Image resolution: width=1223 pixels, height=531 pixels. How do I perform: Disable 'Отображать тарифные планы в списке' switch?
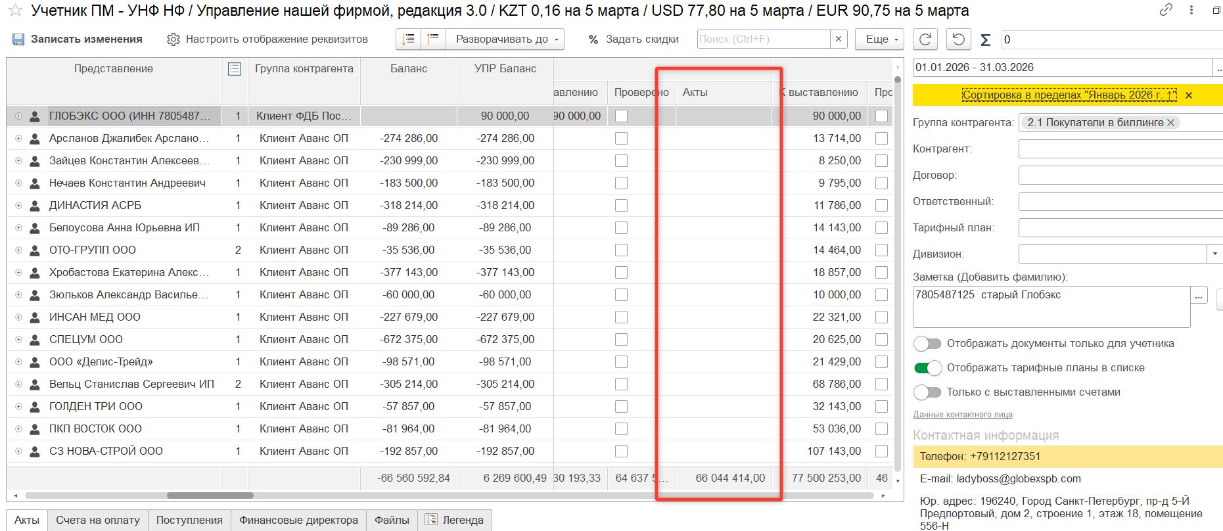click(x=927, y=368)
